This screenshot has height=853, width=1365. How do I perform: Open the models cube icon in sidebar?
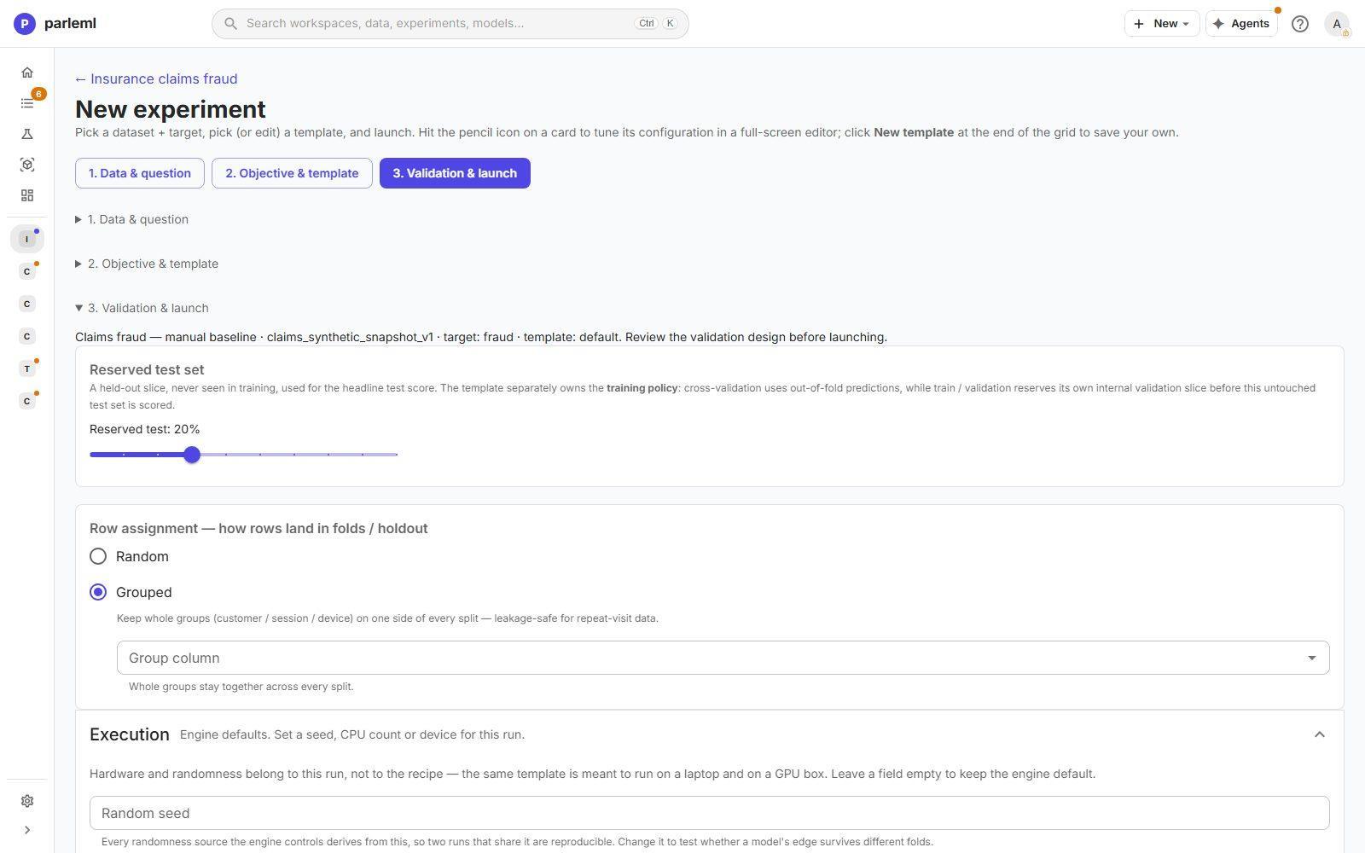click(27, 165)
